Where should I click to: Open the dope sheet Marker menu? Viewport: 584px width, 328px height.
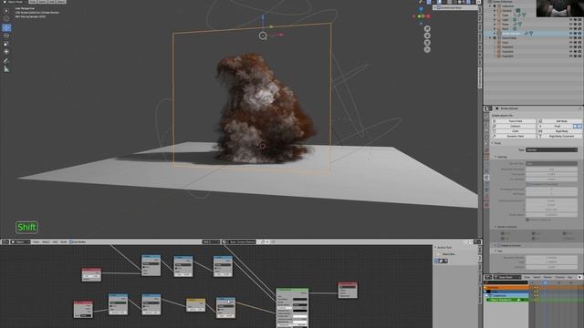coord(547,277)
